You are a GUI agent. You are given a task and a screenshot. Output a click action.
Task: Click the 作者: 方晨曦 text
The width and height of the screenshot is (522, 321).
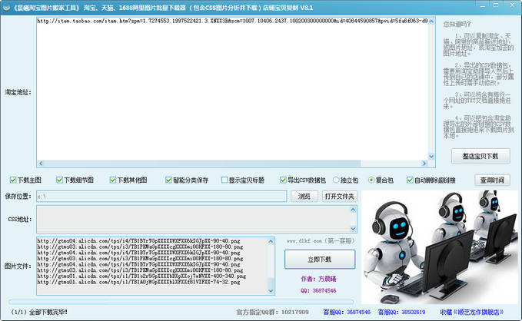pos(318,279)
